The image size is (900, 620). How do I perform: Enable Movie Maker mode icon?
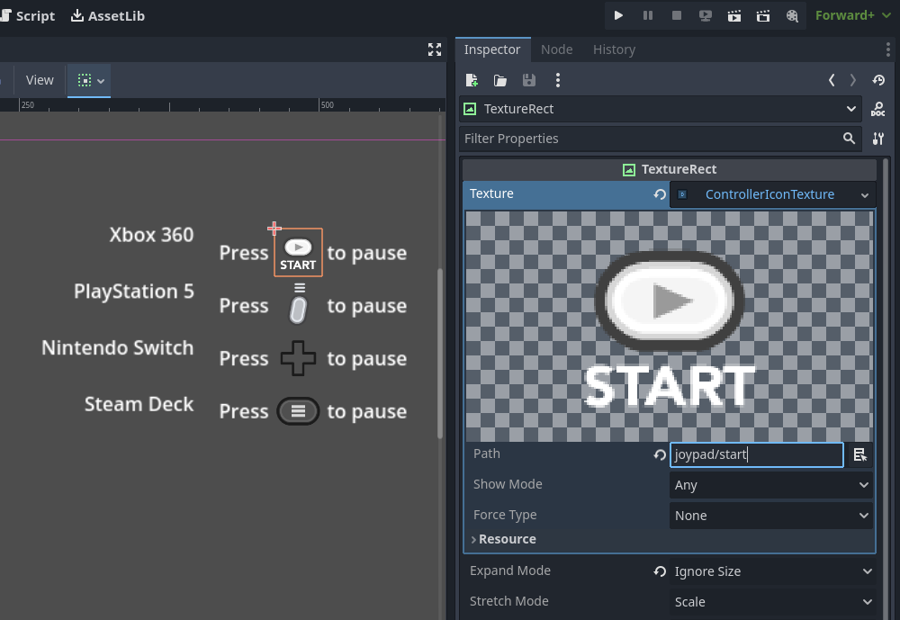pos(792,15)
